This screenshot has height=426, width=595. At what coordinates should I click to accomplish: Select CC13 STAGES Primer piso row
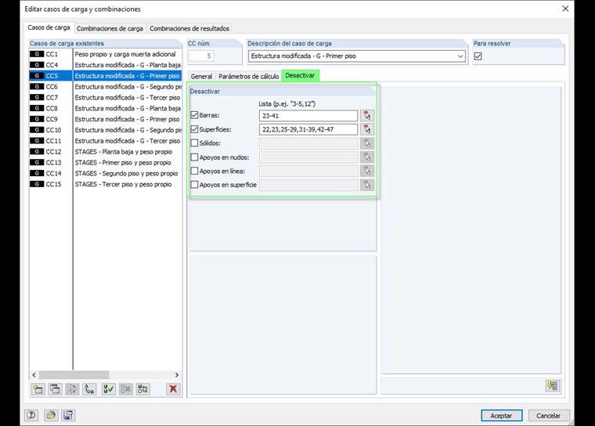click(106, 163)
